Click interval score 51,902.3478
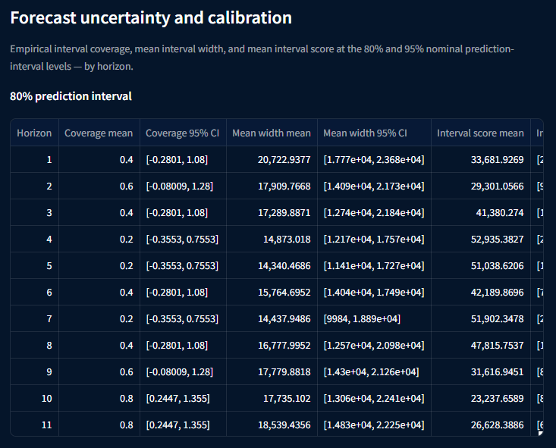The image size is (556, 448). (x=480, y=319)
